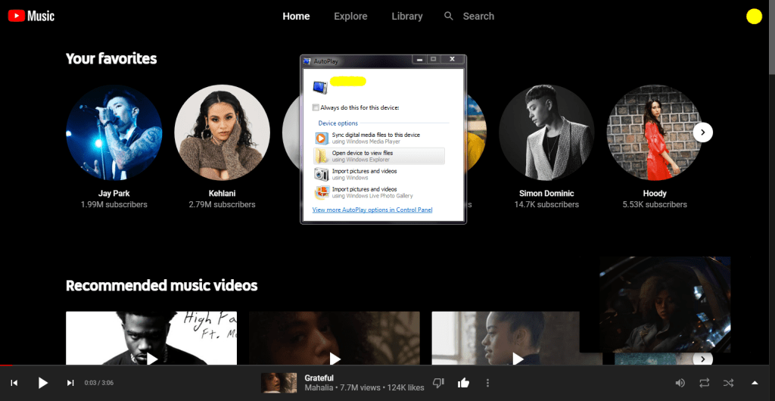
Task: Expand the player page arrow
Action: pos(755,383)
